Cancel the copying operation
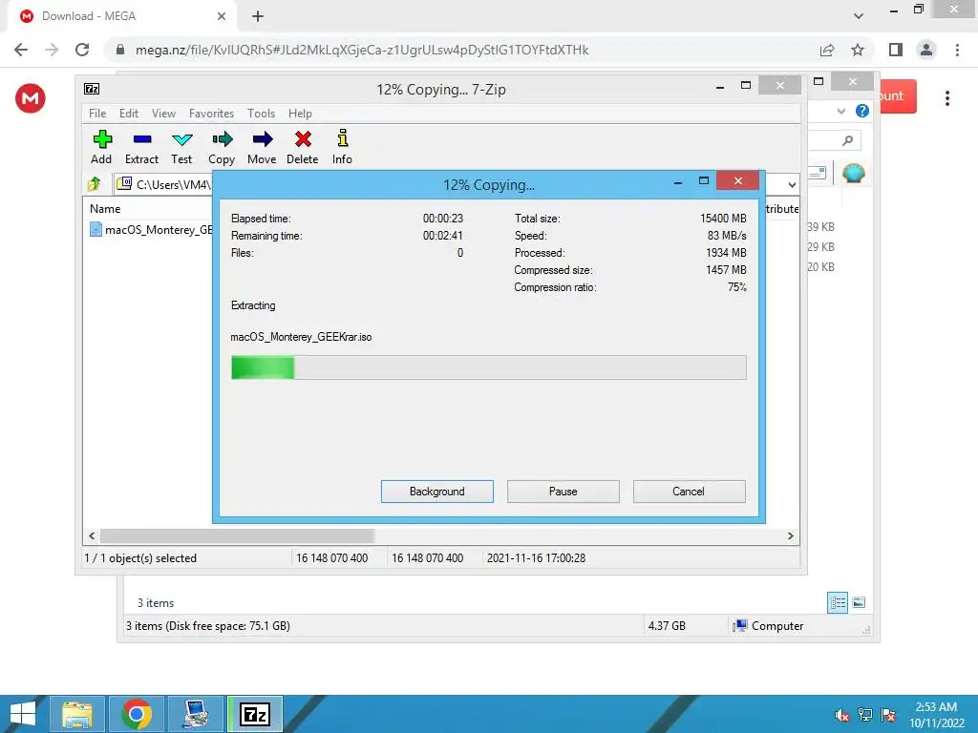This screenshot has width=978, height=733. click(x=689, y=492)
